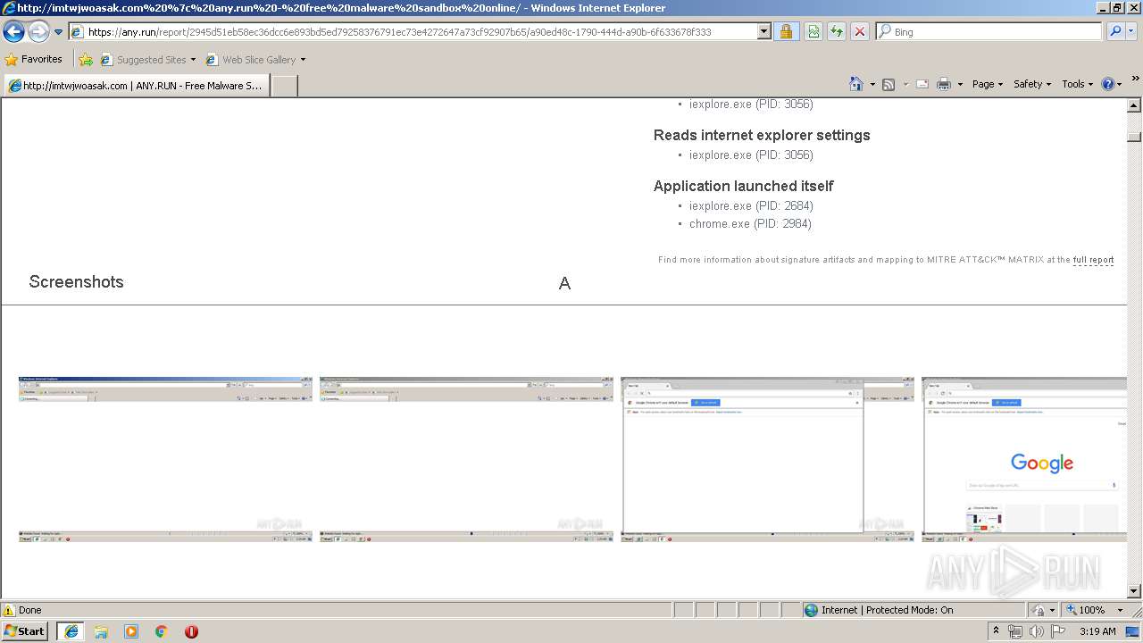Click the Read Mail icon
The width and height of the screenshot is (1143, 643).
click(x=922, y=84)
